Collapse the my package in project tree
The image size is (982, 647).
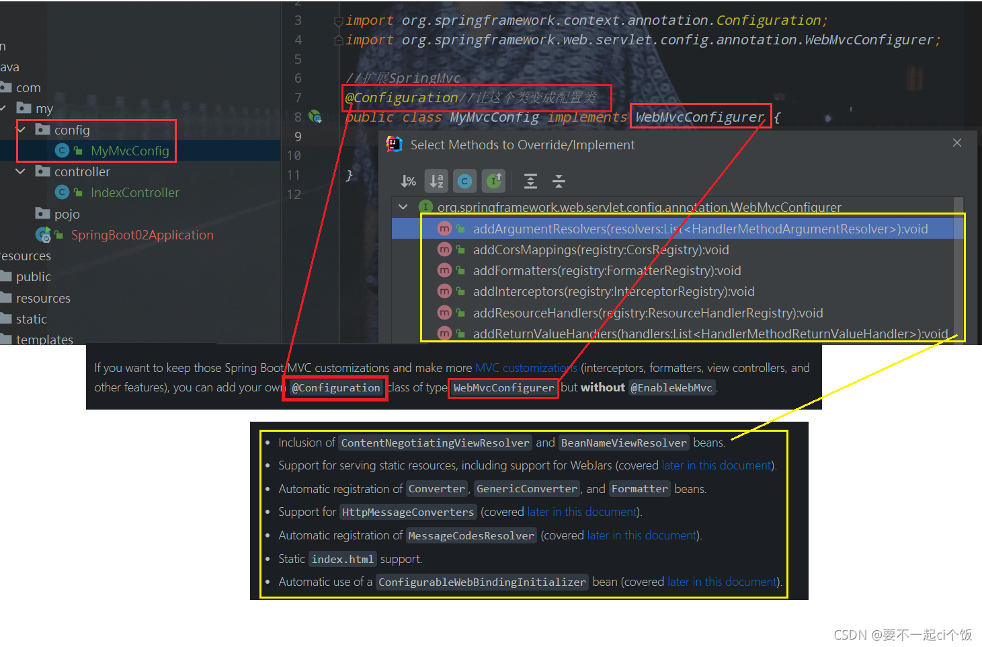pyautogui.click(x=3, y=108)
